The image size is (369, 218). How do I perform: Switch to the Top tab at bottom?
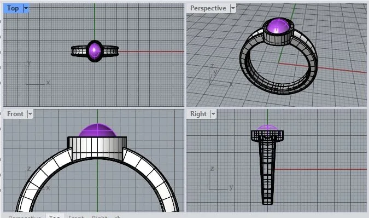[55, 216]
